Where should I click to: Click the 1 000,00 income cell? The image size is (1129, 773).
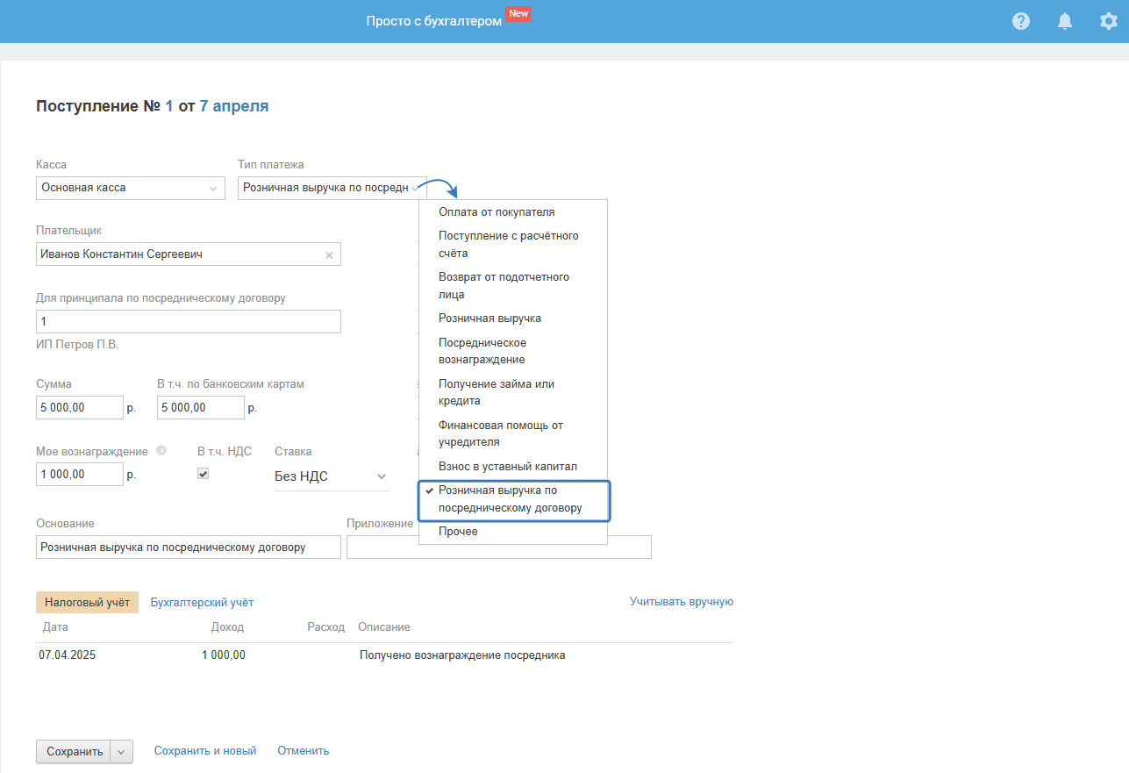click(x=224, y=655)
